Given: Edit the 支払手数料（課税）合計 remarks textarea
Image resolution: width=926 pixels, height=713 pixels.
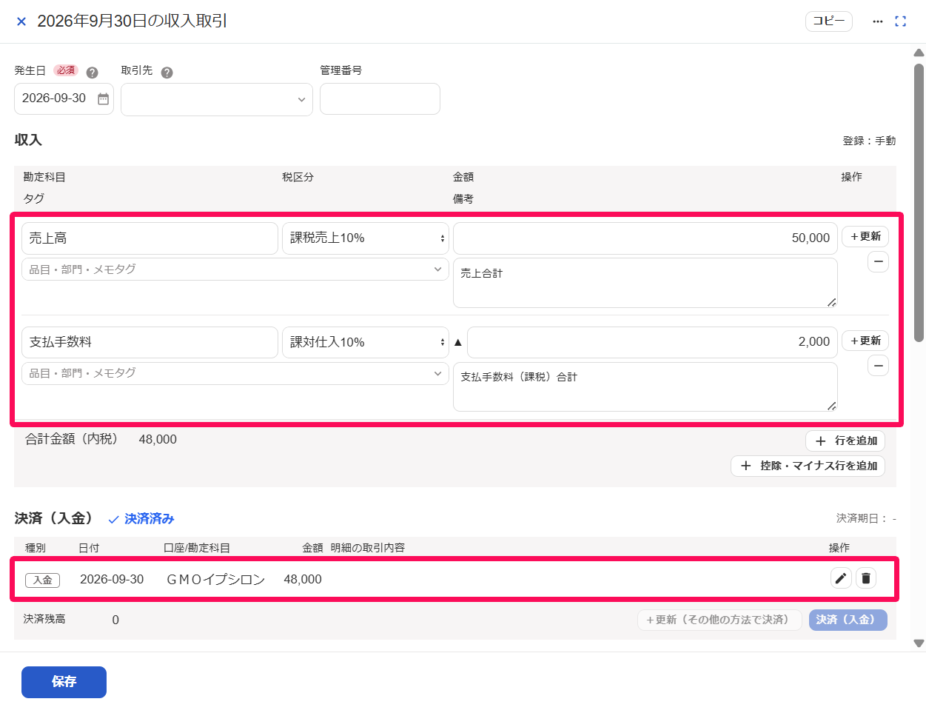Looking at the screenshot, I should click(x=645, y=386).
